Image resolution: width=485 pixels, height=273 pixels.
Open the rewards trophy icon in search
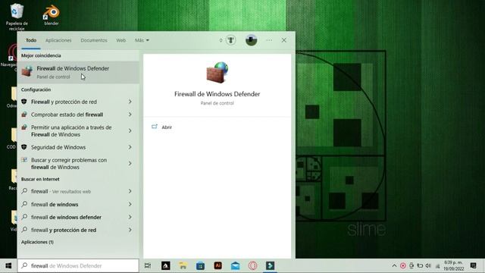(x=230, y=40)
